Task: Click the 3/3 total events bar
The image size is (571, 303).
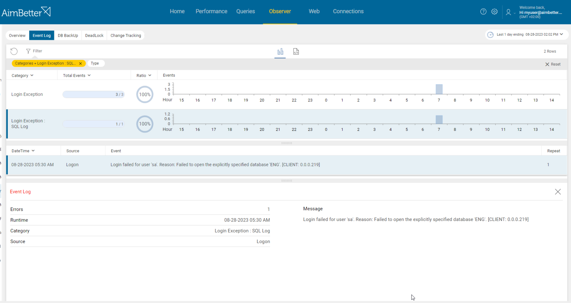Action: 94,94
